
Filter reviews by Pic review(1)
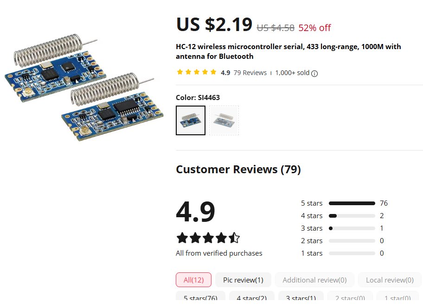pyautogui.click(x=243, y=280)
